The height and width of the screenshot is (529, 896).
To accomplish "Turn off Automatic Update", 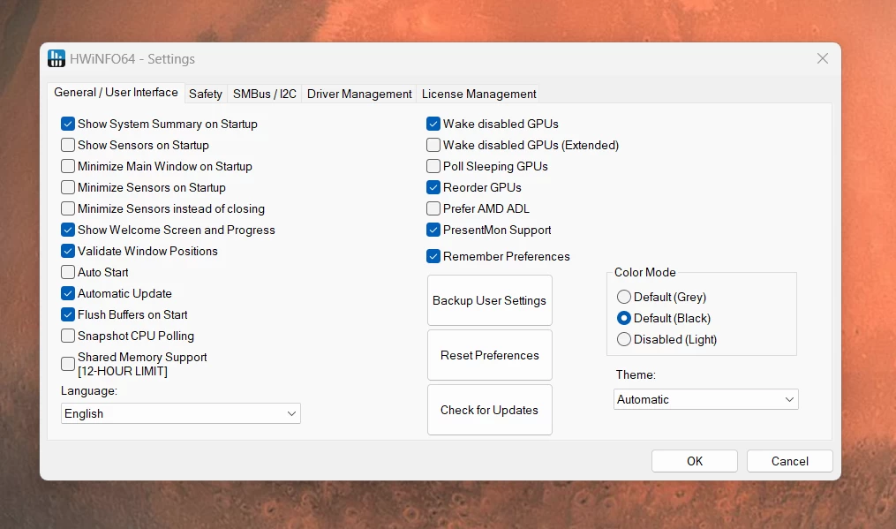I will [x=68, y=293].
